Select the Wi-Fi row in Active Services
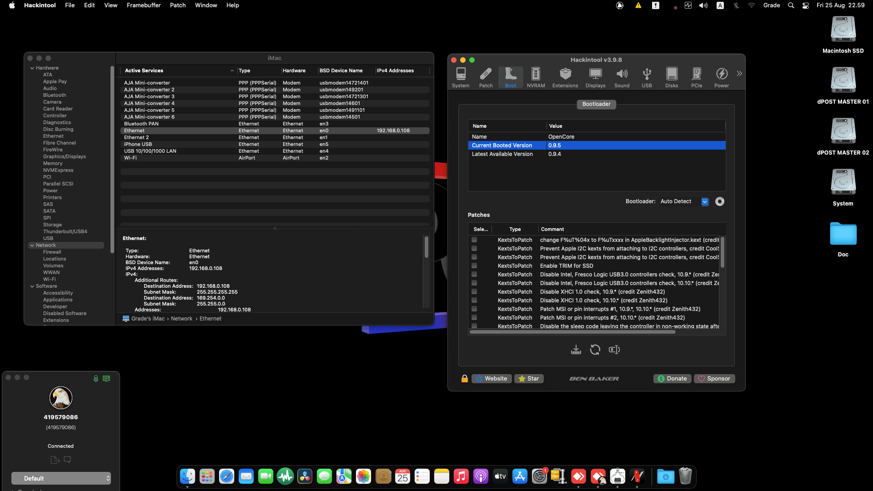This screenshot has width=873, height=491. (x=275, y=158)
